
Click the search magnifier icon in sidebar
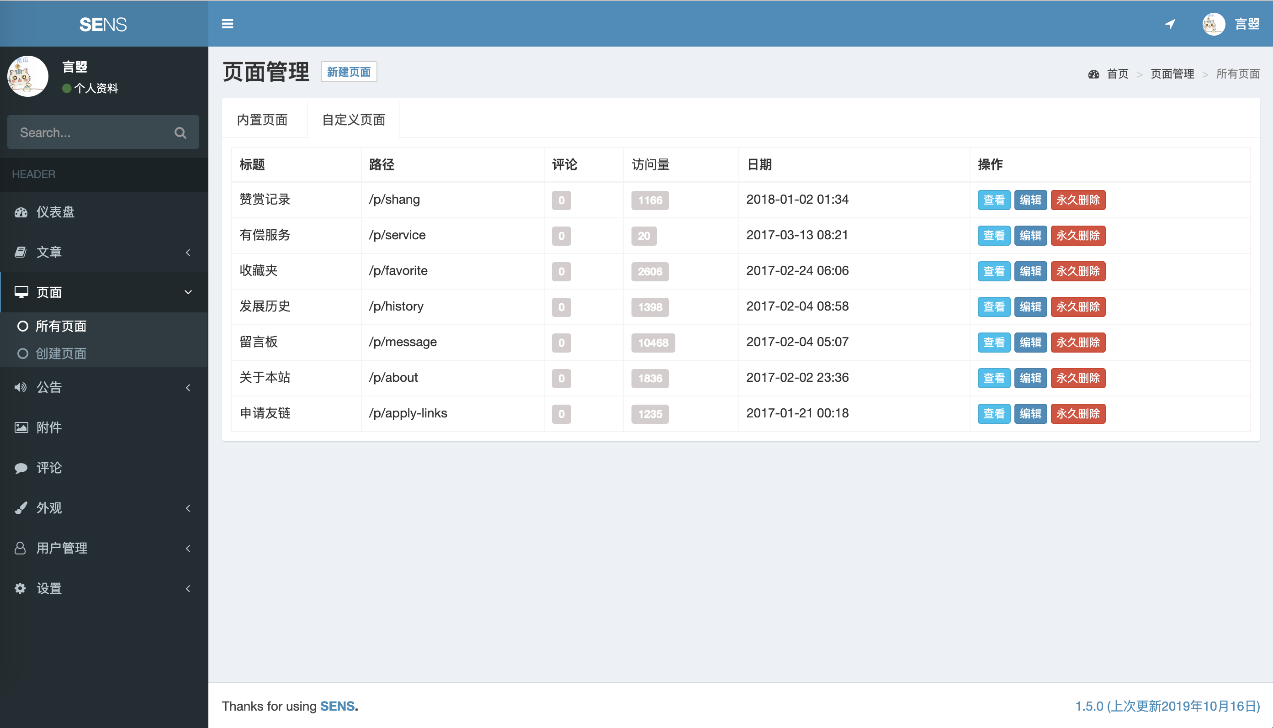(x=180, y=132)
